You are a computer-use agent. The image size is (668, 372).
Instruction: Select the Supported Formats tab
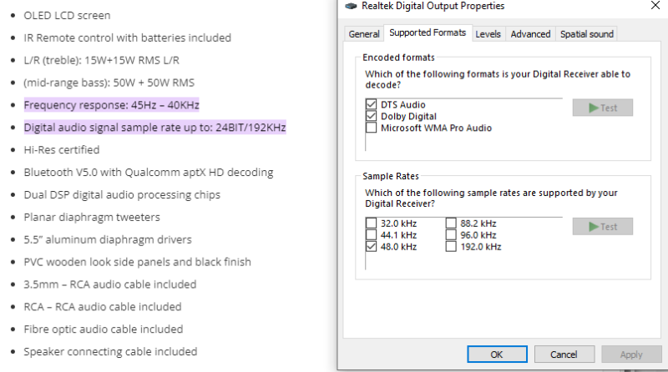click(x=427, y=33)
